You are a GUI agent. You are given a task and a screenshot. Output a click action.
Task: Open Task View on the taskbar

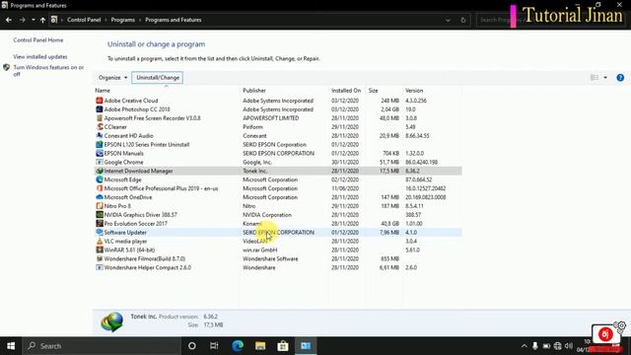pos(214,346)
